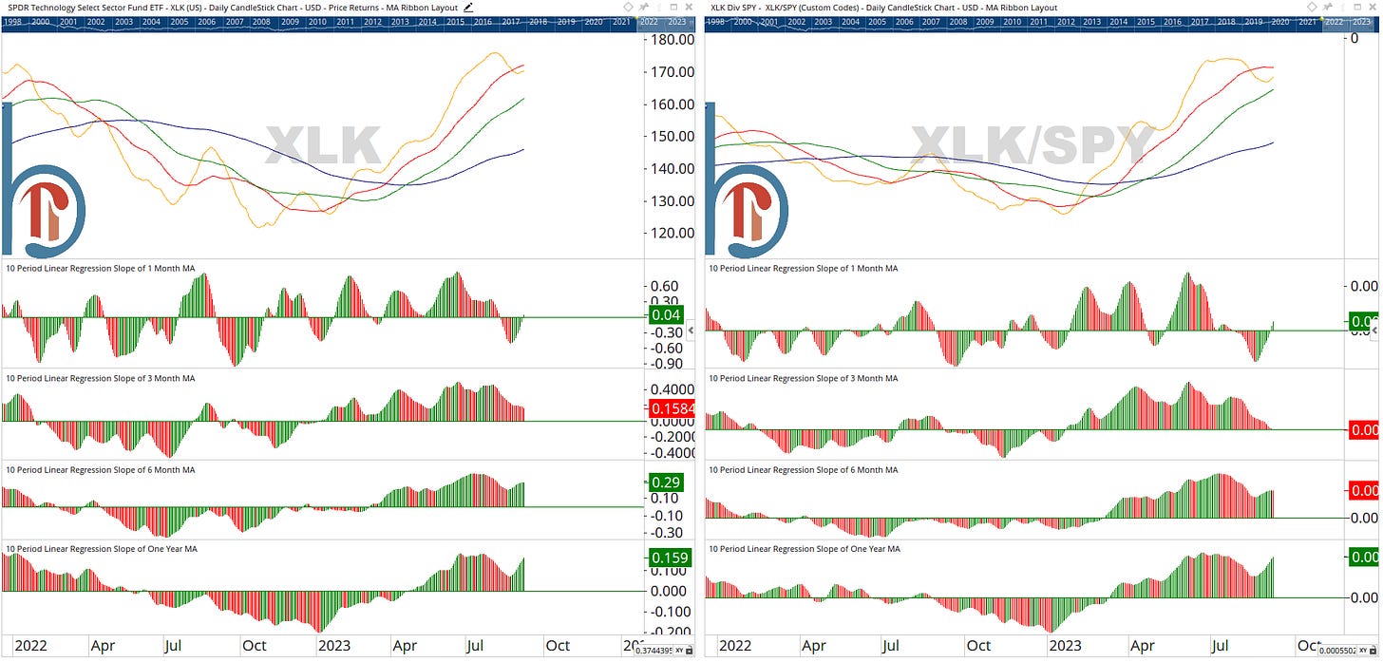
Task: Select 2008 on XLK timeline navigator
Action: 261,21
